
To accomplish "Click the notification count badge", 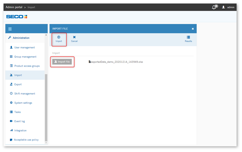I will pos(216,6).
